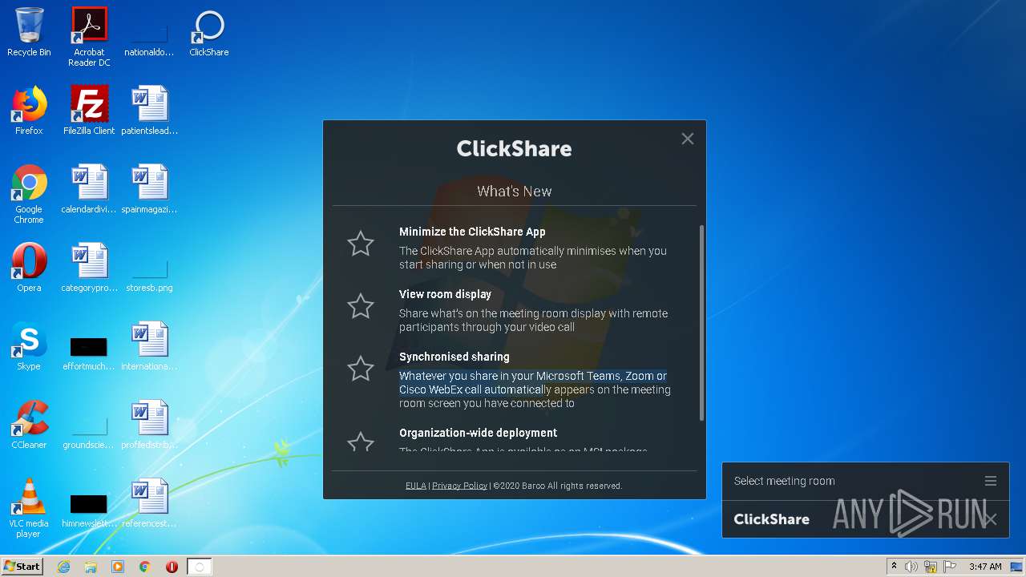Open the Privacy Policy link
The height and width of the screenshot is (577, 1026).
pyautogui.click(x=459, y=486)
